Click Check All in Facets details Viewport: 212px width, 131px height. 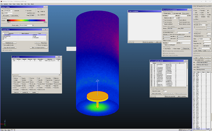pos(16,92)
